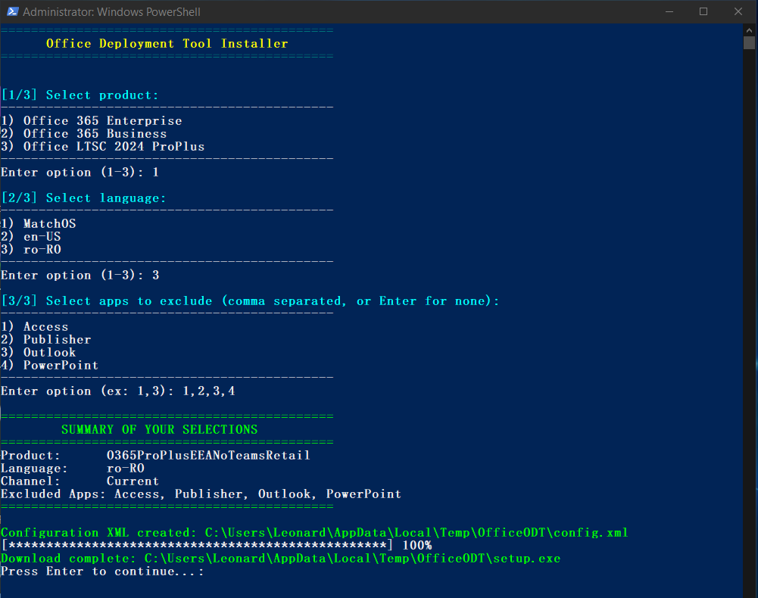Click the 'SUMMARY OF YOUR SELECTIONS' heading
This screenshot has width=758, height=598.
(x=160, y=429)
